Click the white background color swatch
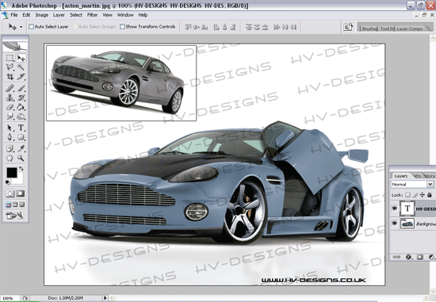436x302 pixels. 20,180
